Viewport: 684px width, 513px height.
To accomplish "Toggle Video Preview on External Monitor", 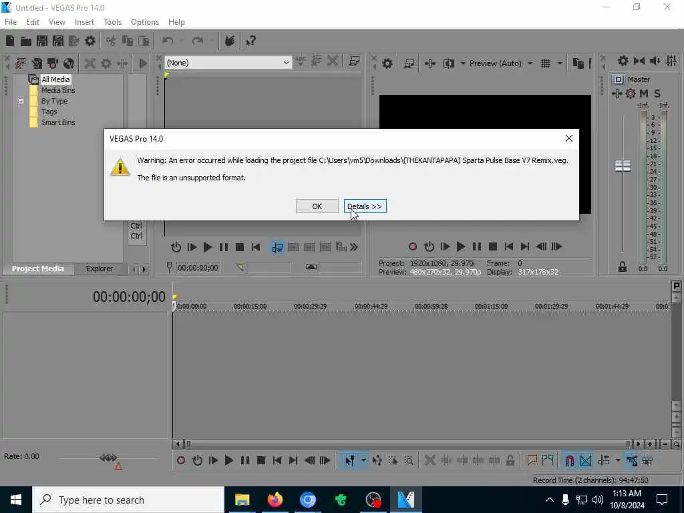I will pos(409,63).
